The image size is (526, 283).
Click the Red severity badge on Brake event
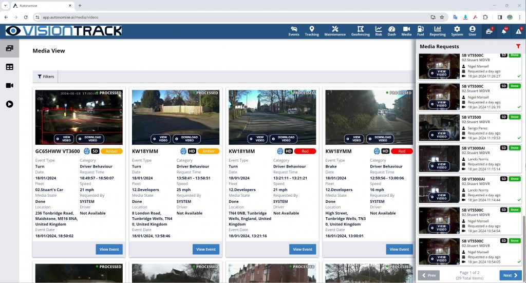click(402, 151)
